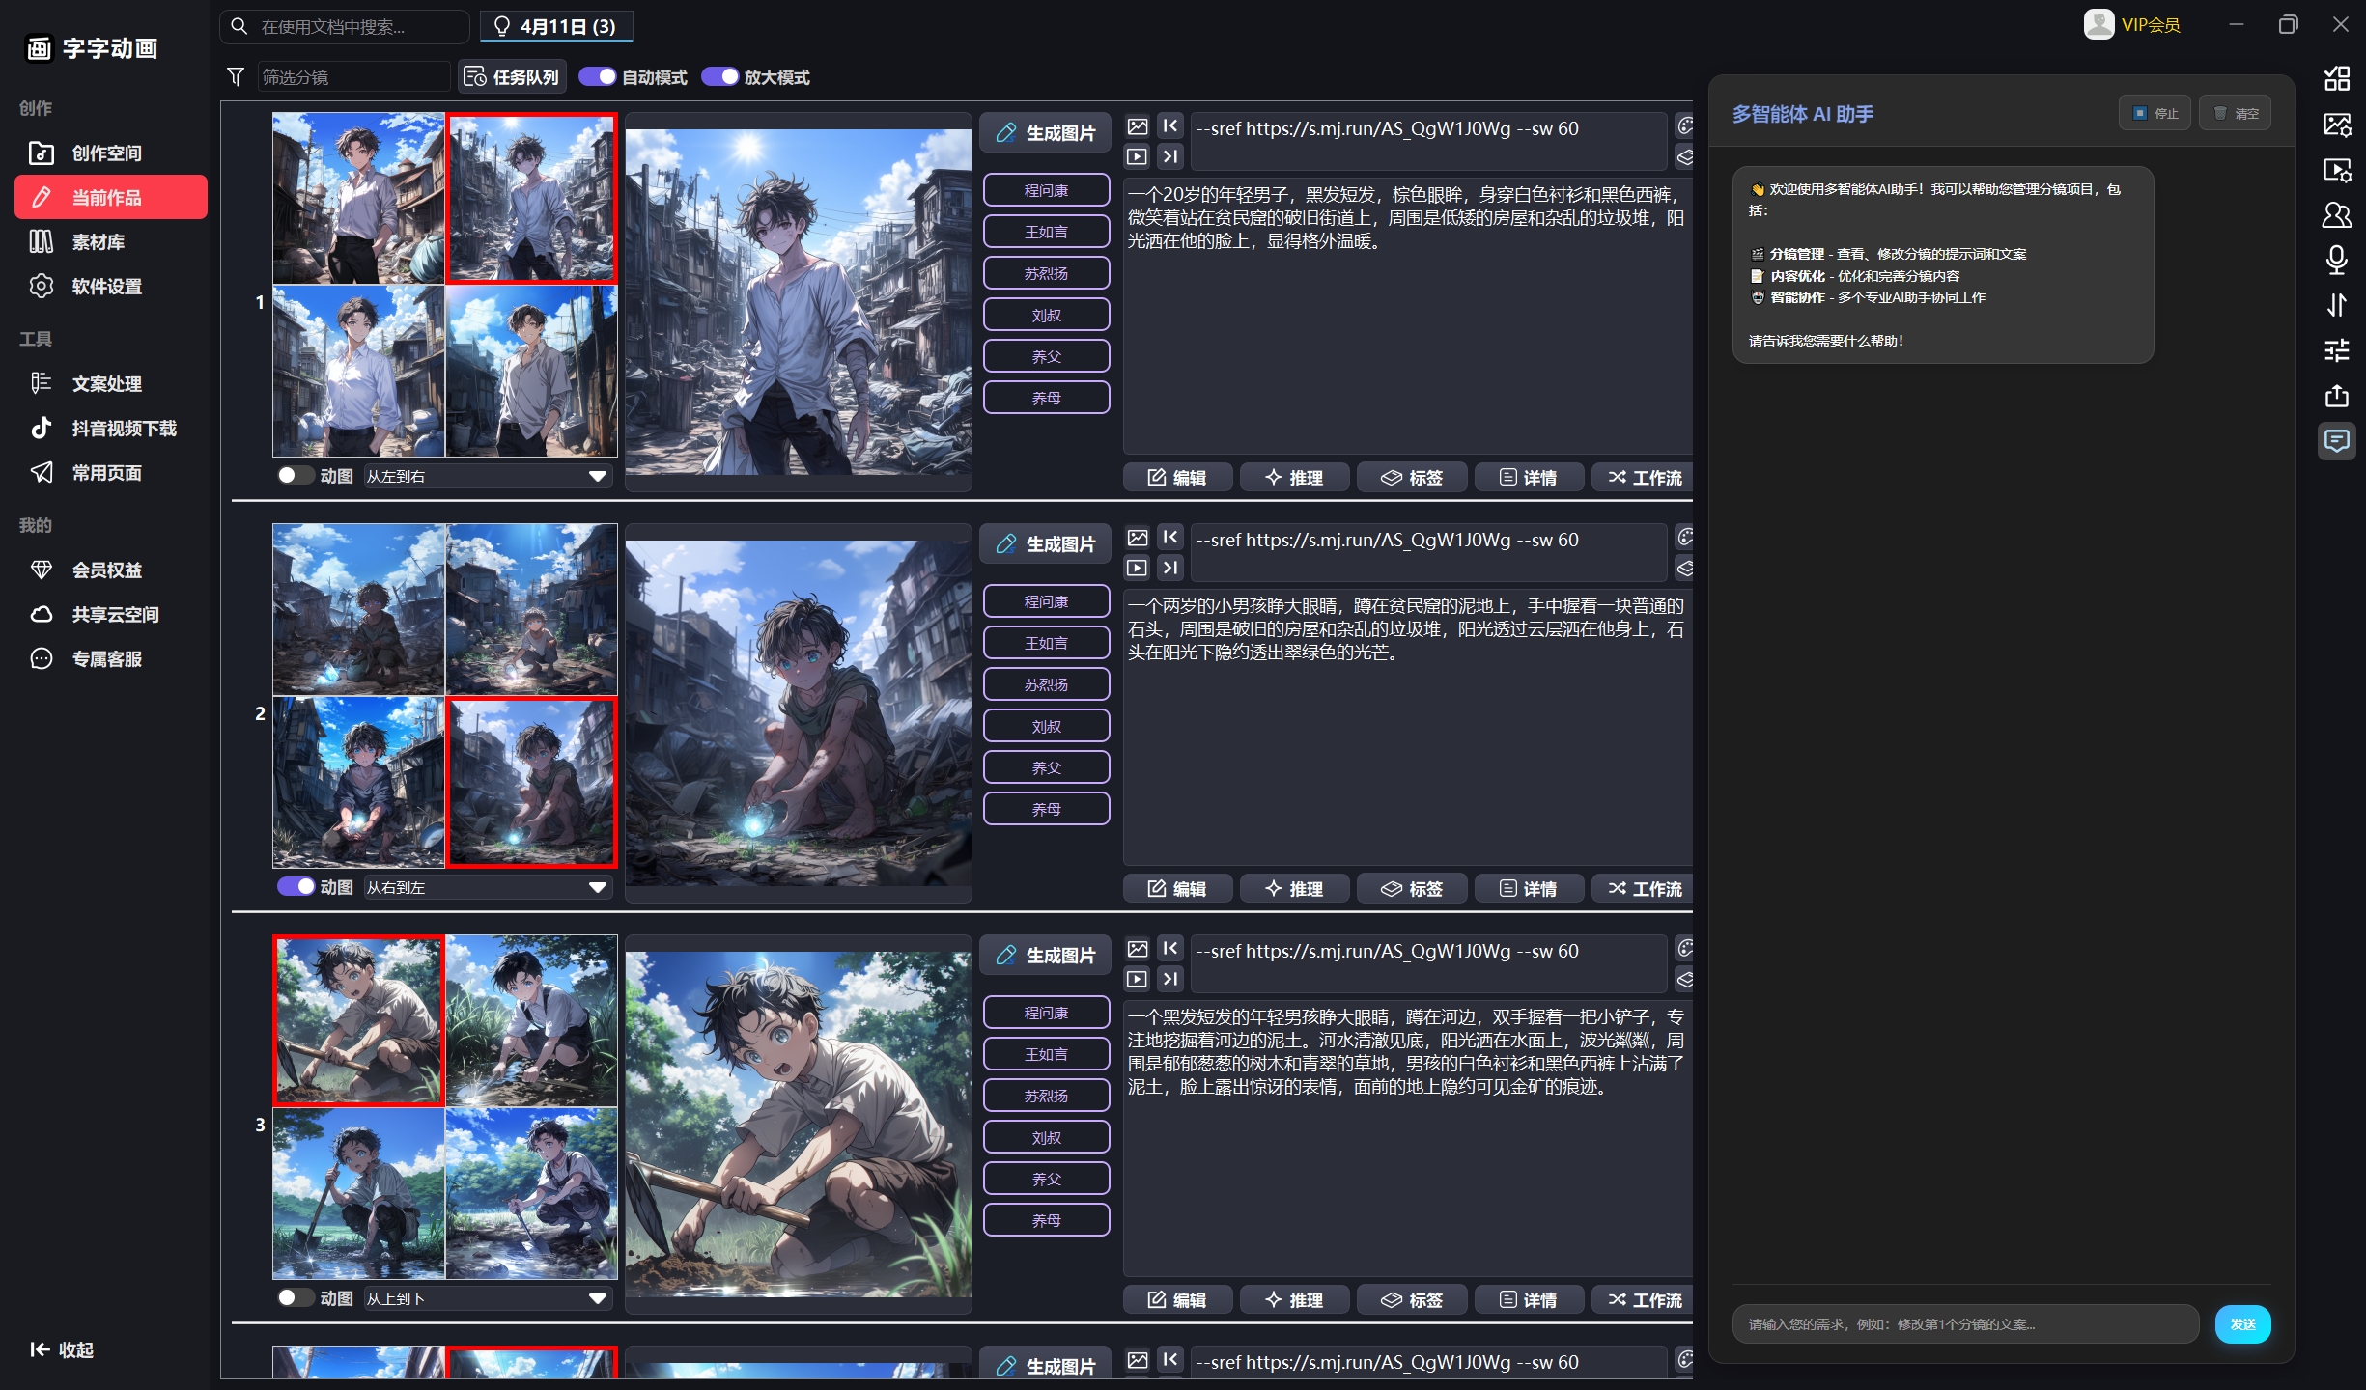Image resolution: width=2366 pixels, height=1390 pixels.
Task: Expand the 从左到右 direction dropdown
Action: 488,476
